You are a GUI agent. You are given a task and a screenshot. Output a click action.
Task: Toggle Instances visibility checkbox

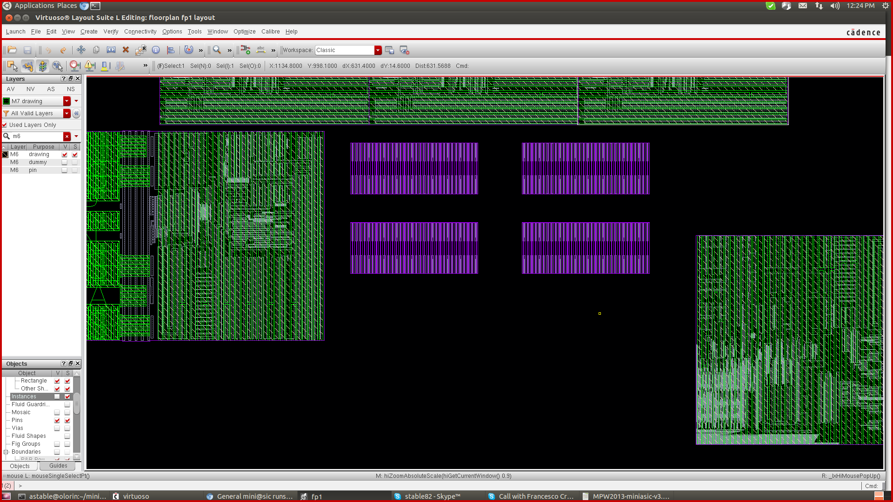(x=57, y=396)
